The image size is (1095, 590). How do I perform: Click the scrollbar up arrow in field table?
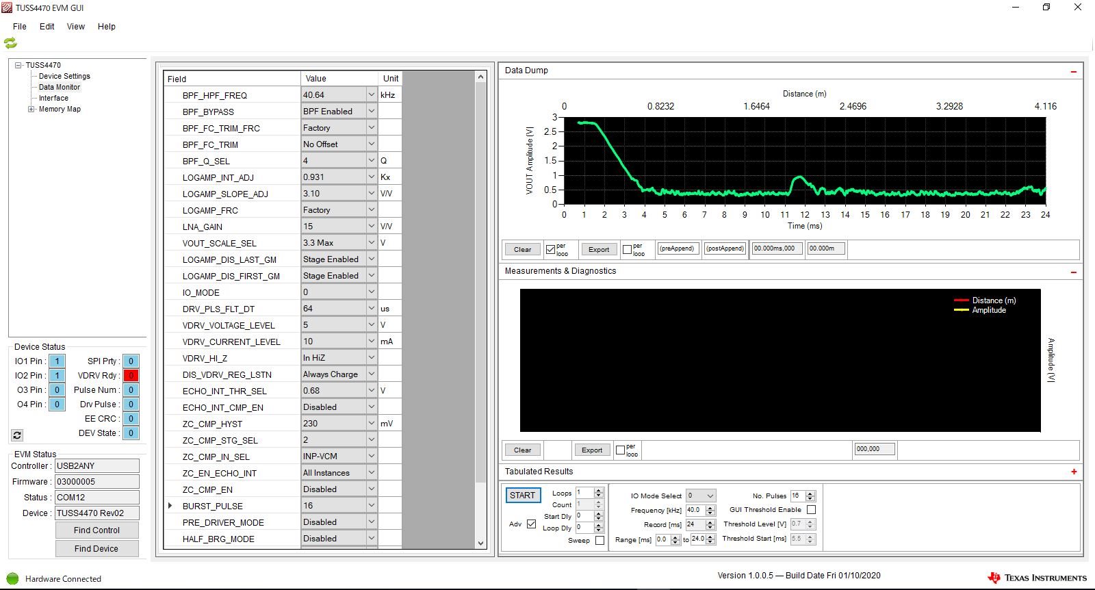coord(480,77)
